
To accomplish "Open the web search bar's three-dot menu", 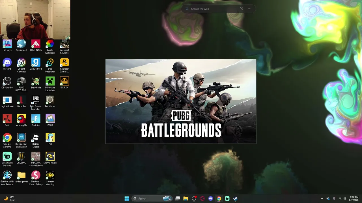I will click(249, 9).
